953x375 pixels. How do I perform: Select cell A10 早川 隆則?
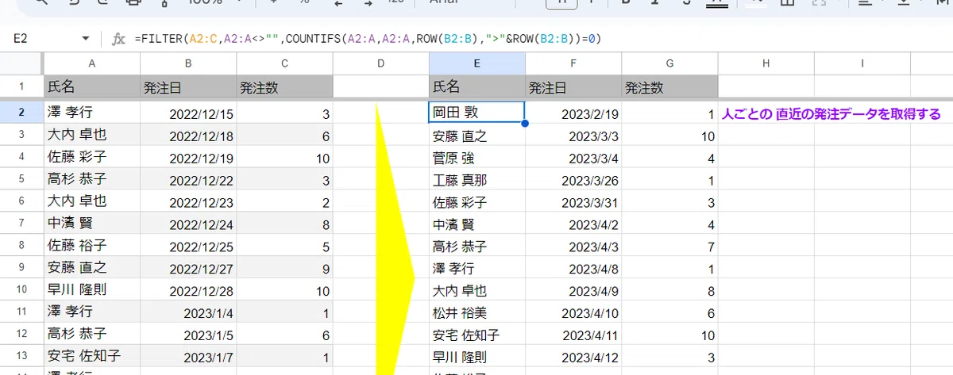pyautogui.click(x=92, y=289)
